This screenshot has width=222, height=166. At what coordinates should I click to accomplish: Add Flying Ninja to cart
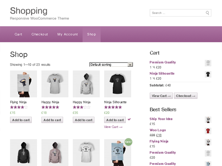pyautogui.click(x=21, y=120)
